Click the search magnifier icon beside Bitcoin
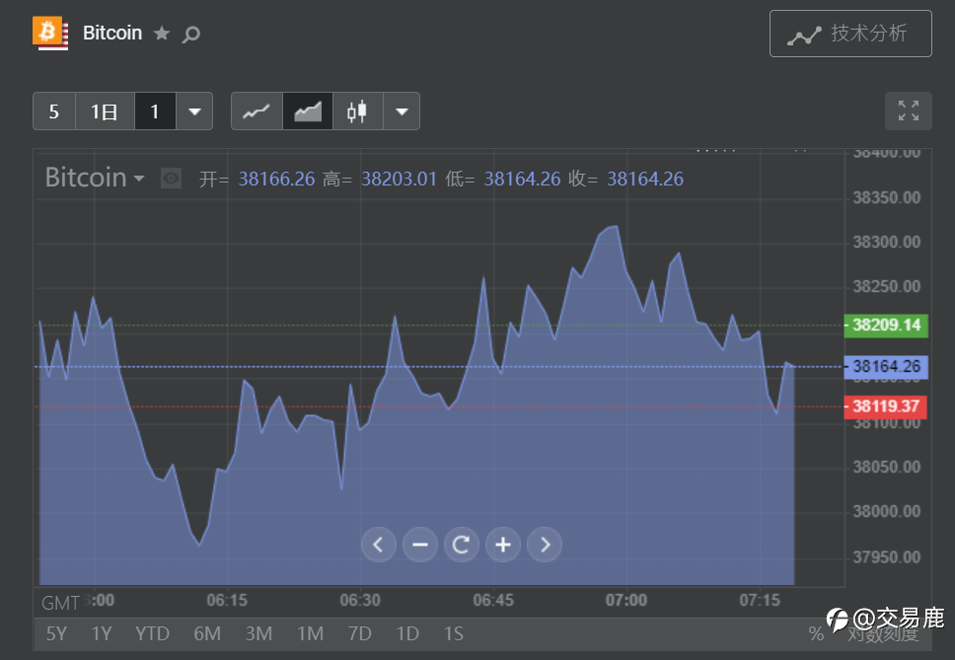This screenshot has width=955, height=660. pos(191,35)
